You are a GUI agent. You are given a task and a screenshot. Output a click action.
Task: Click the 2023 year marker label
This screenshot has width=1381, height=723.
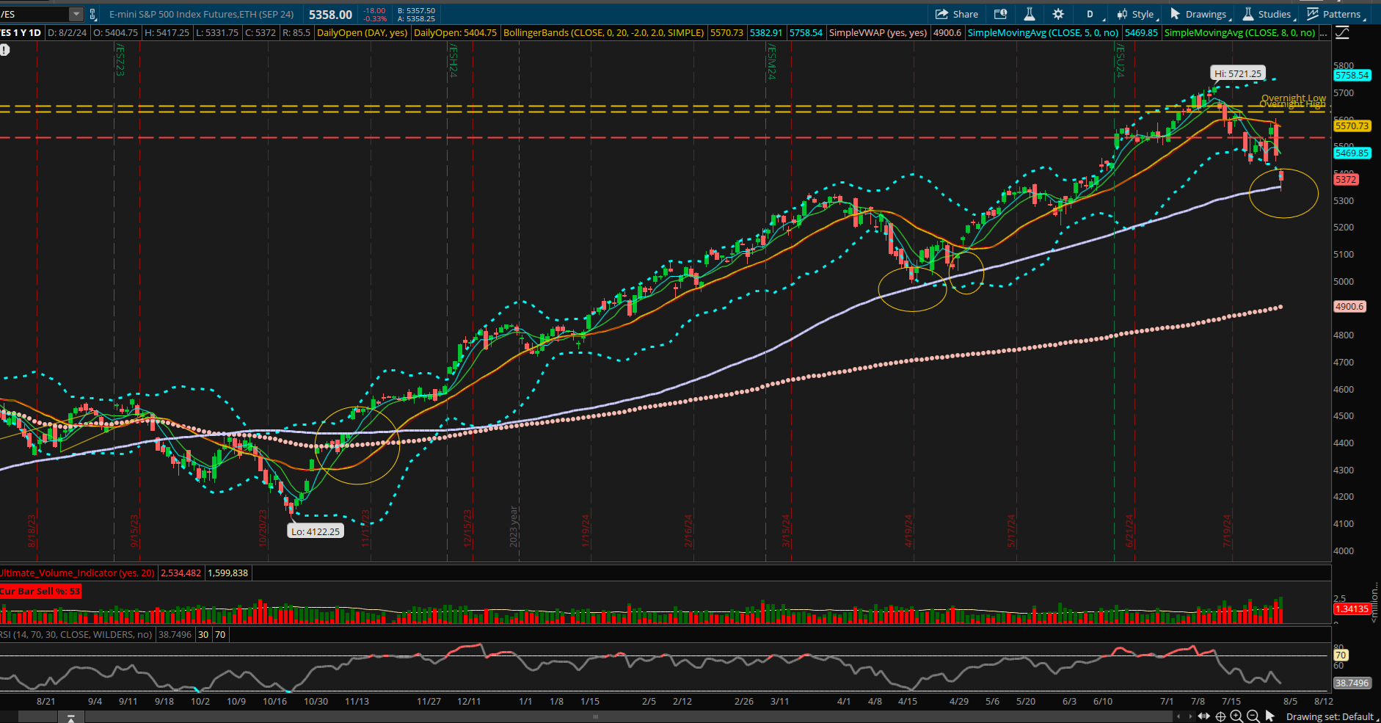point(514,526)
